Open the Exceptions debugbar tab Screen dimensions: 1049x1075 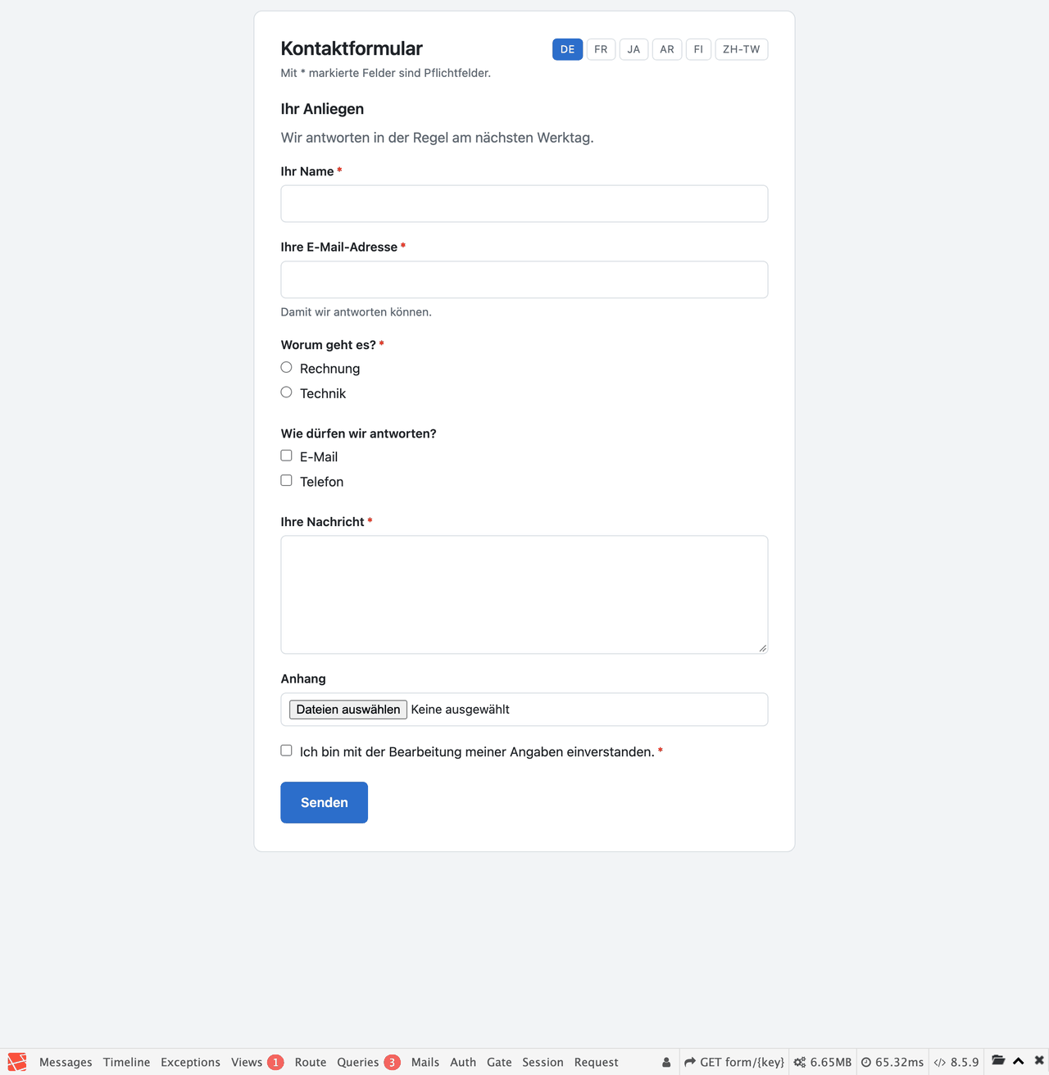190,1062
